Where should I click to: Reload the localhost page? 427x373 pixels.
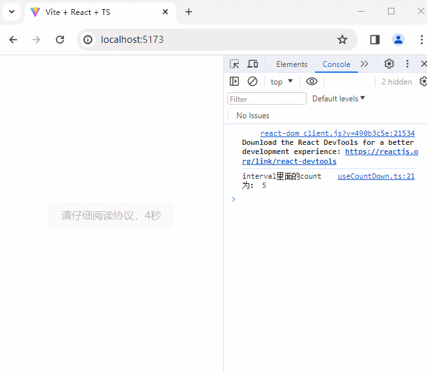point(60,40)
